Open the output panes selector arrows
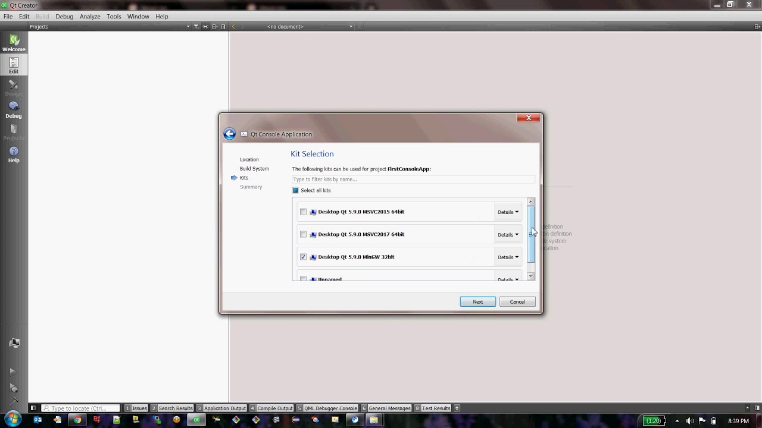This screenshot has height=428, width=762. pyautogui.click(x=457, y=408)
